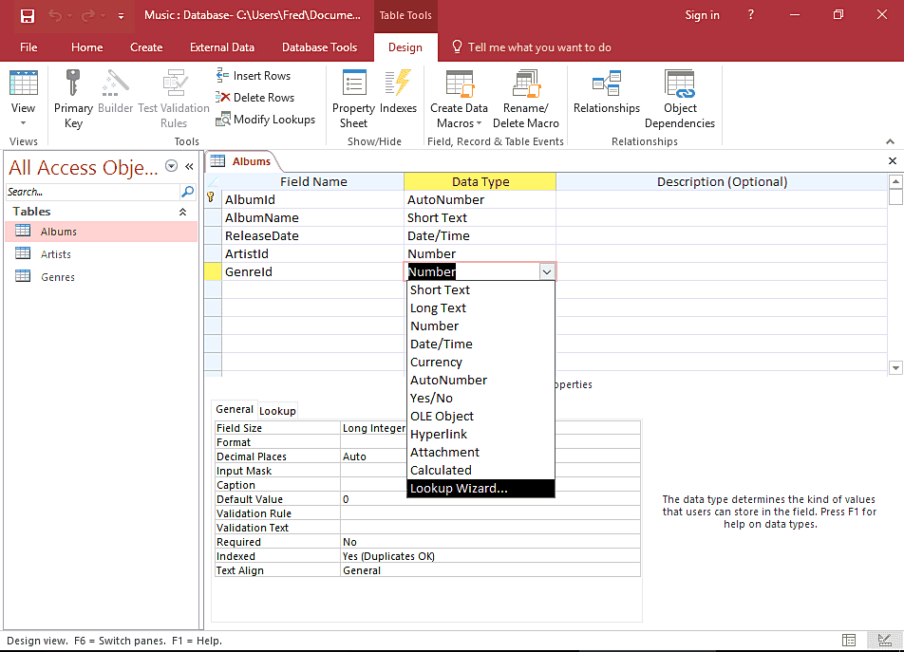The image size is (904, 652).
Task: Open the Relationships window
Action: tap(607, 96)
